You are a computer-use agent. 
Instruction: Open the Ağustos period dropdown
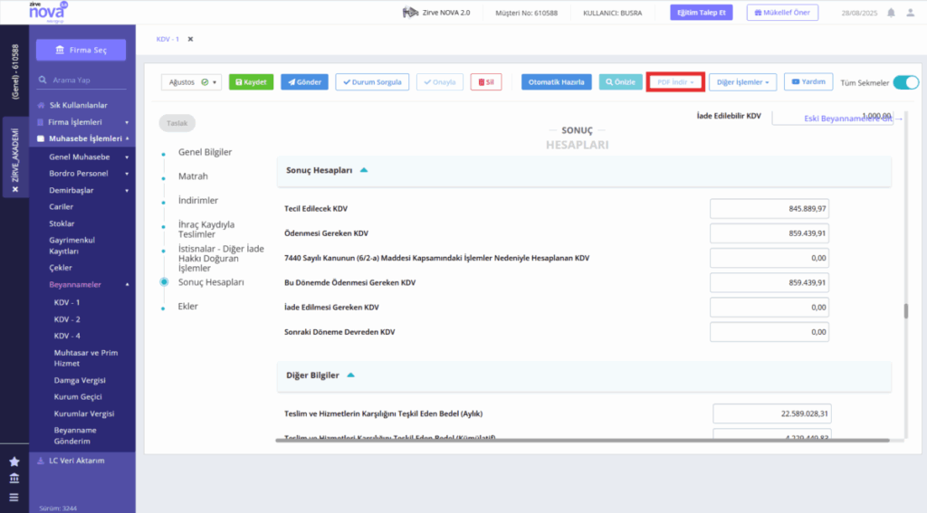click(x=192, y=82)
